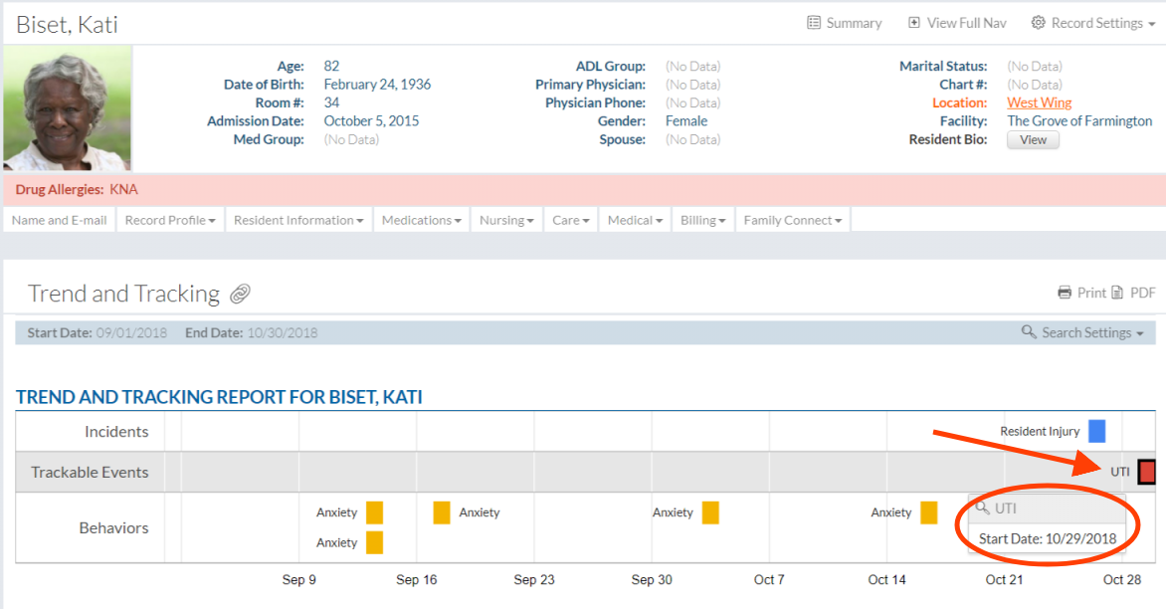
Task: Click View button for Resident Bio
Action: (1033, 140)
